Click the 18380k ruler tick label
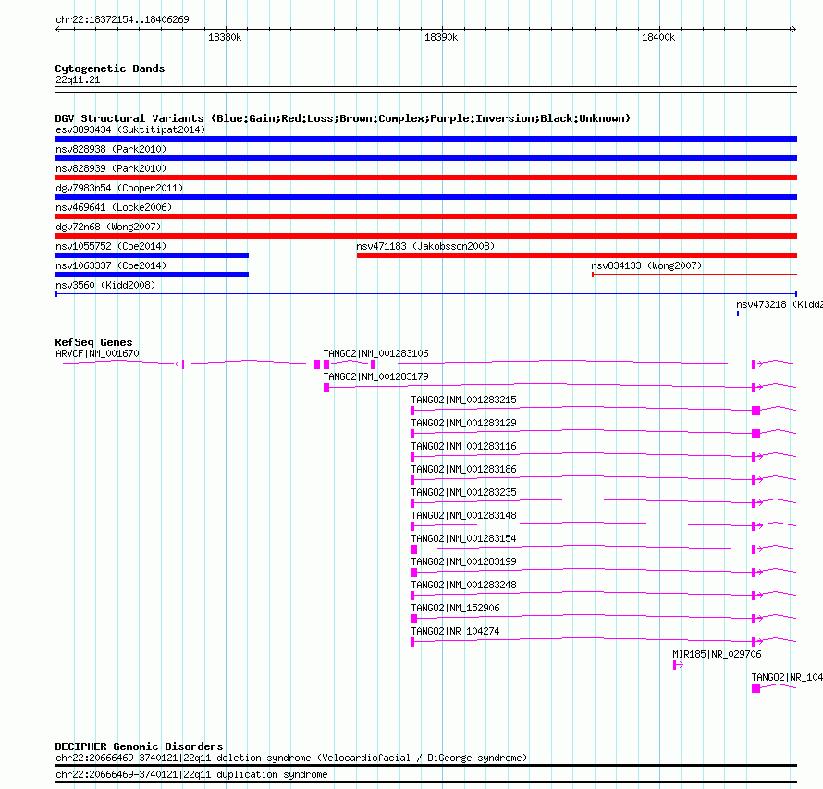The height and width of the screenshot is (789, 823). point(225,37)
